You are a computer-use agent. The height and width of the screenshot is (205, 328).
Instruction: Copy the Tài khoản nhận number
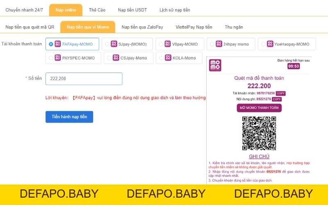click(x=280, y=93)
